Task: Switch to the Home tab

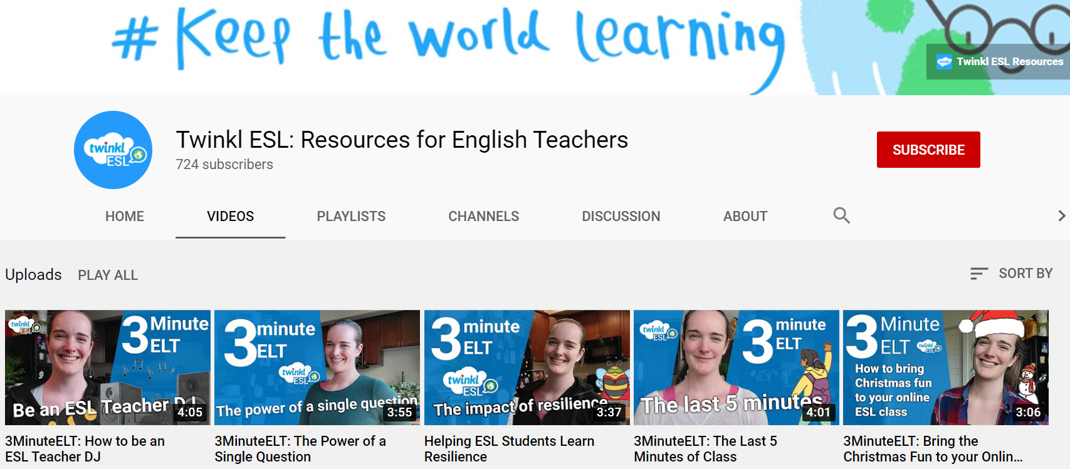Action: tap(125, 217)
